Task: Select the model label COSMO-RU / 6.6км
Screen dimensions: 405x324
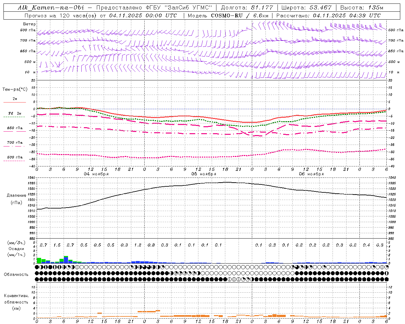Action: (x=240, y=16)
